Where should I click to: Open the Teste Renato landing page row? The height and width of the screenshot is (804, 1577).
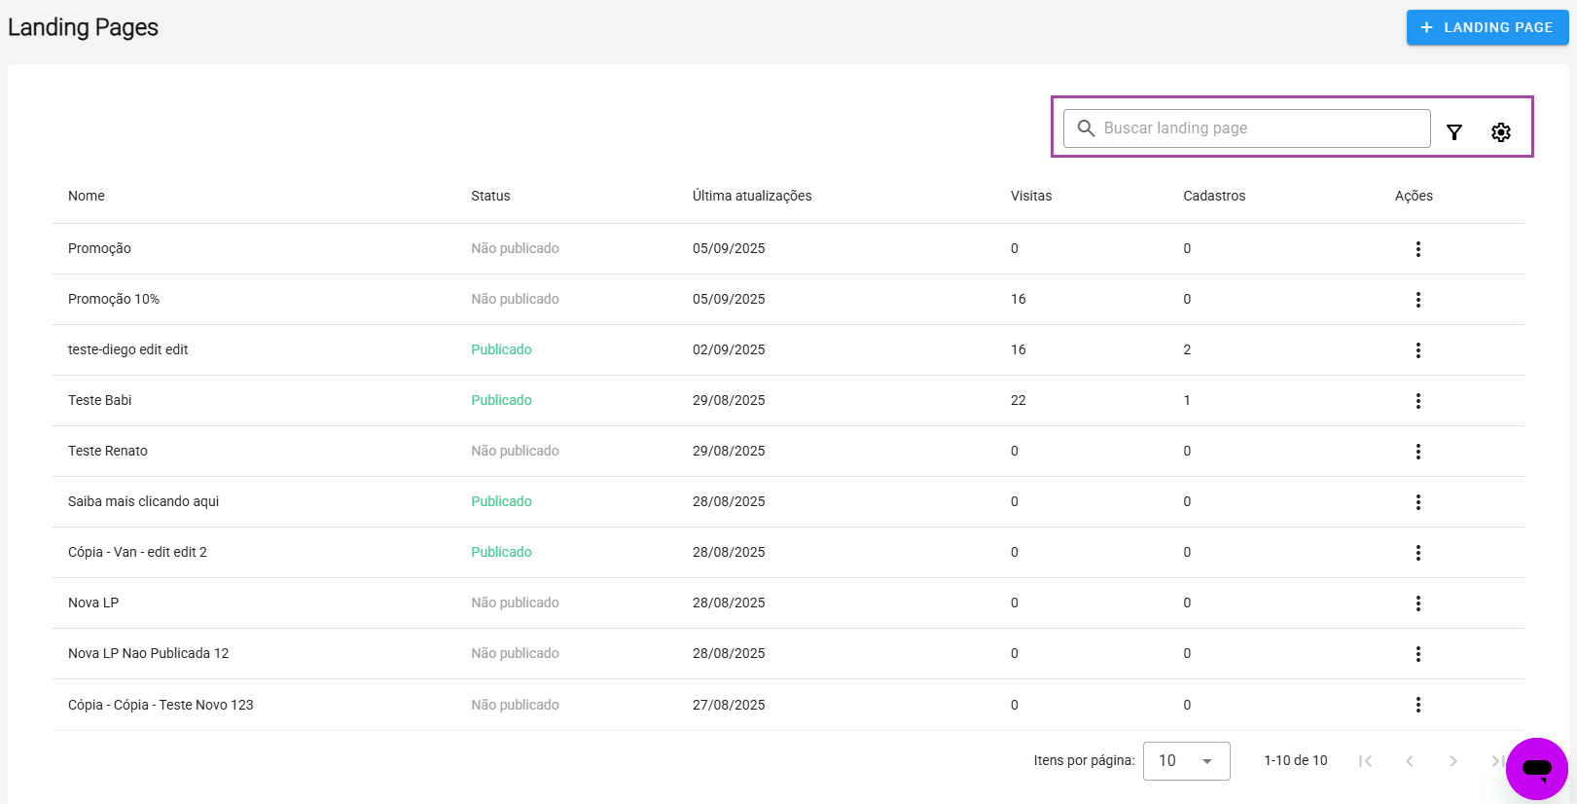point(108,451)
